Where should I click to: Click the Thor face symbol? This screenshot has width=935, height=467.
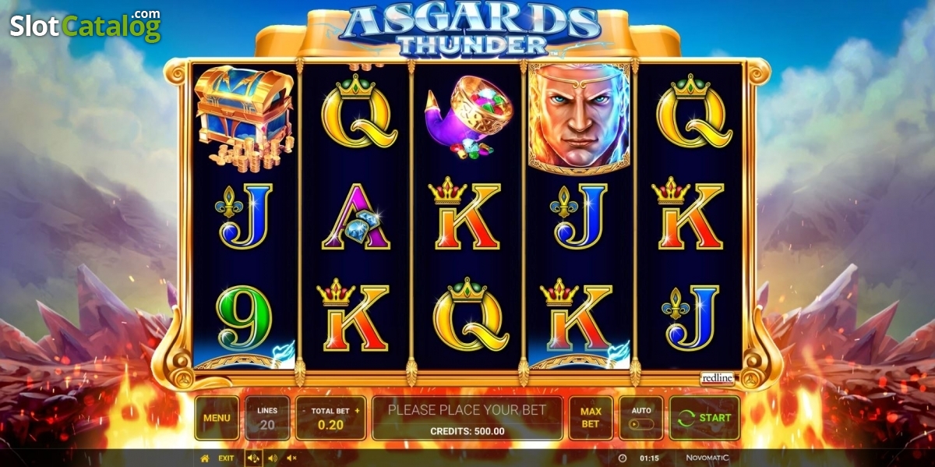580,117
